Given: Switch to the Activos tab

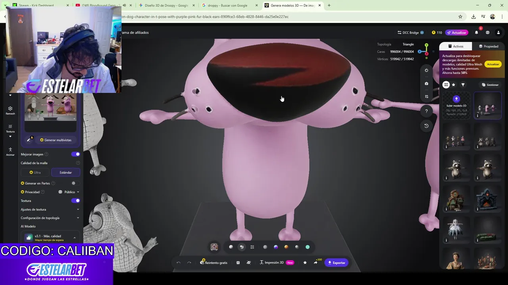Looking at the screenshot, I should pos(456,46).
